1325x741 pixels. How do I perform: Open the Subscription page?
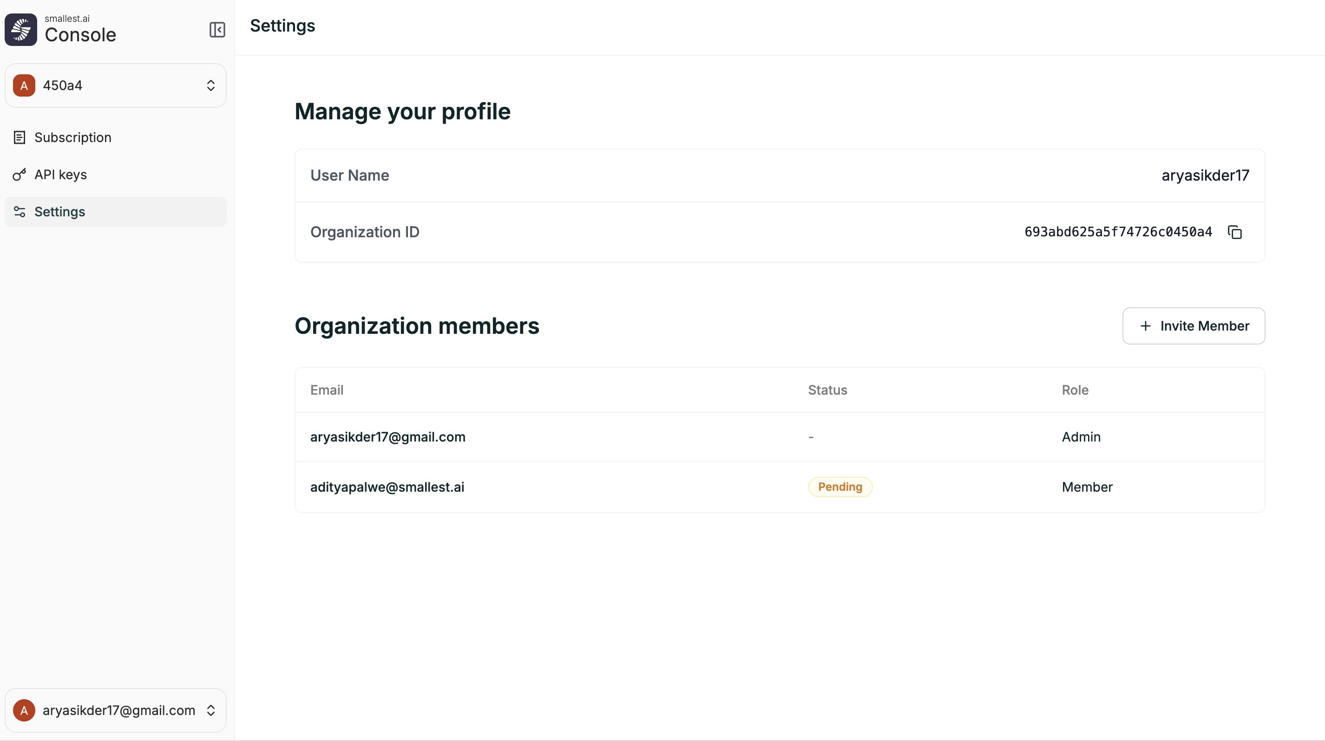72,138
